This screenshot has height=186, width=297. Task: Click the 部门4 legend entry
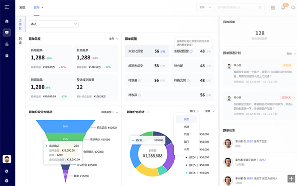tap(197, 157)
